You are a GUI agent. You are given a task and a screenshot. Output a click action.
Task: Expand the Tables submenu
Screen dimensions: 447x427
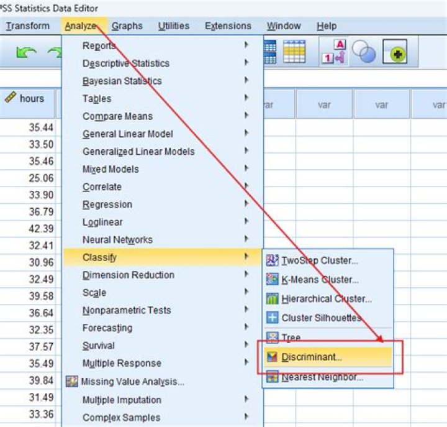[246, 98]
